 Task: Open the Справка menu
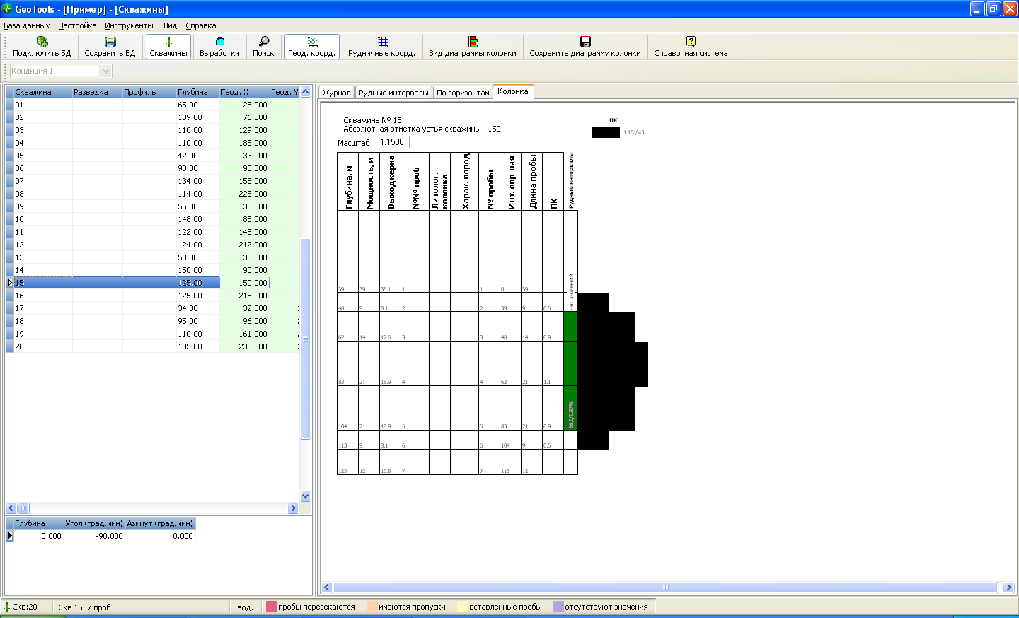[201, 25]
